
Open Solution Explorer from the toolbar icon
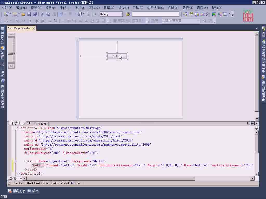click(x=185, y=14)
